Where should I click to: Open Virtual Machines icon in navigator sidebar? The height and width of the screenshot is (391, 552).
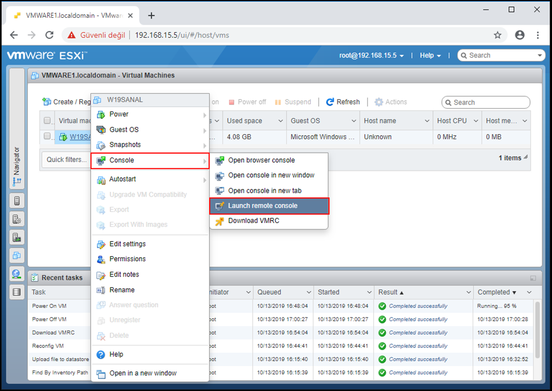point(17,256)
